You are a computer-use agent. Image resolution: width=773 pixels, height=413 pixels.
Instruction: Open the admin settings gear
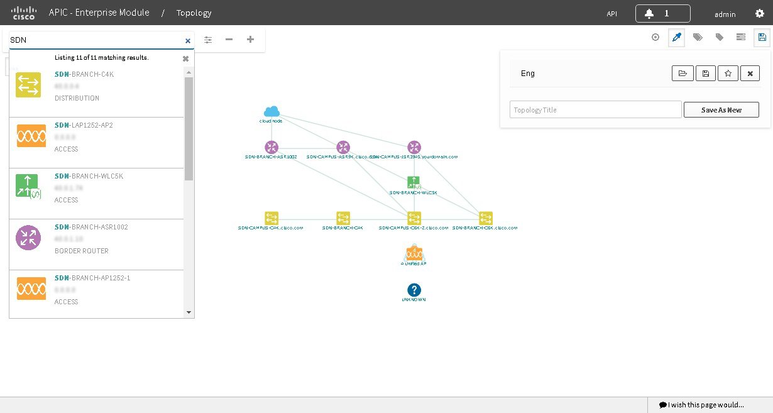coord(759,13)
